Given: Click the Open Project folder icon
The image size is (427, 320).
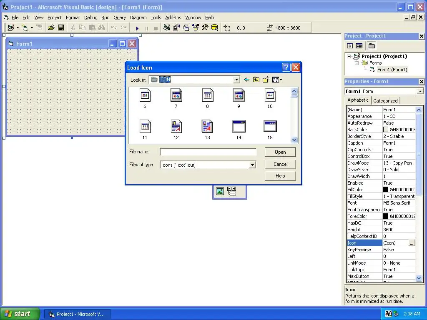Looking at the screenshot, I should tap(51, 27).
